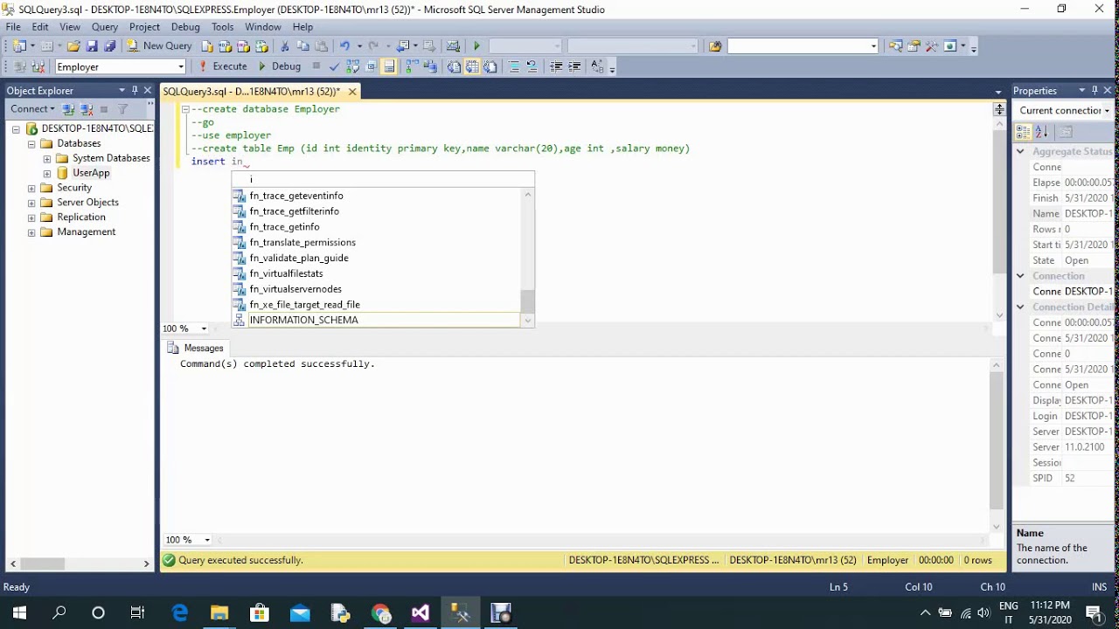Image resolution: width=1119 pixels, height=629 pixels.
Task: Click the Comment Out Selected Lines icon
Action: tap(514, 66)
